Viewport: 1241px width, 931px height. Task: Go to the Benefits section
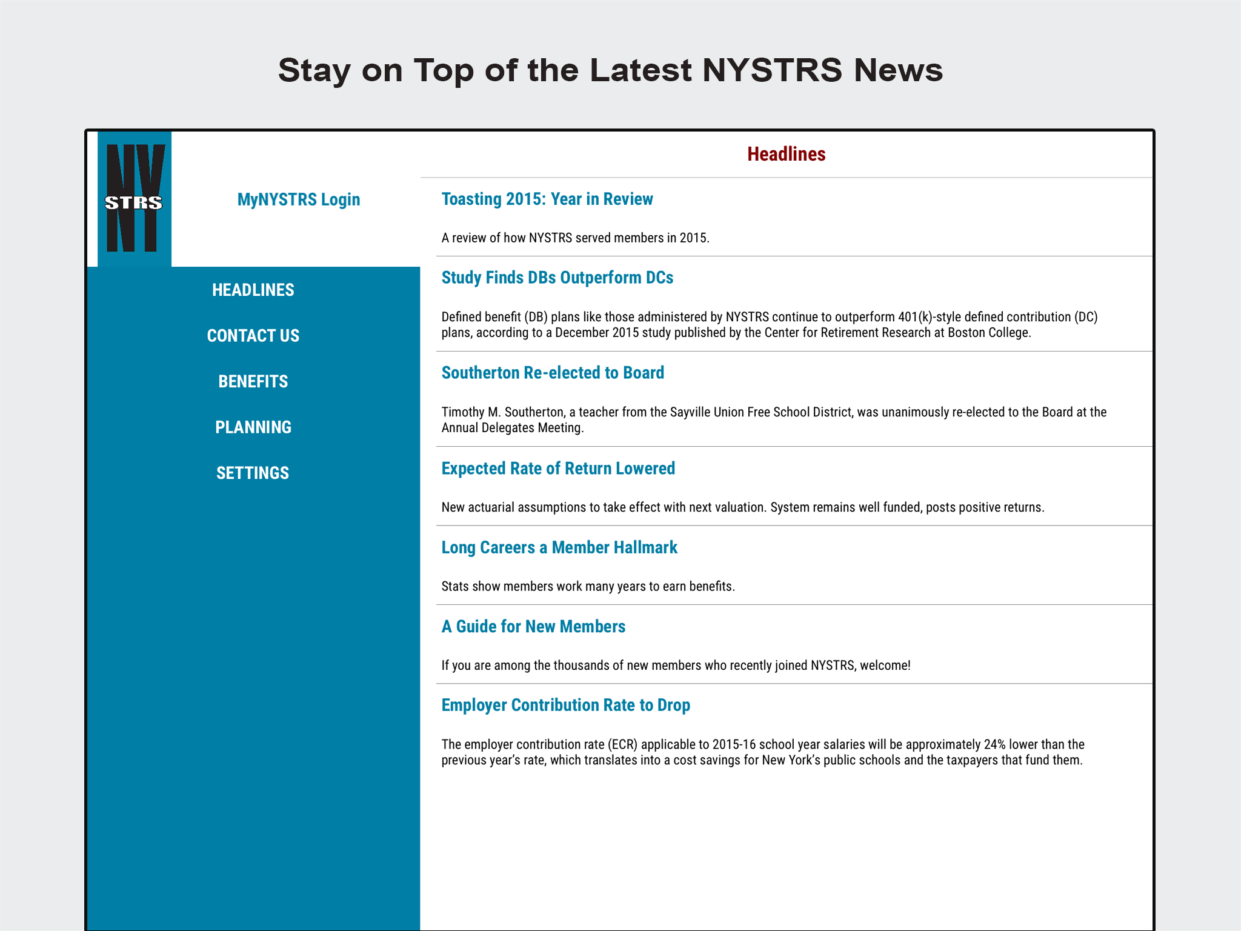click(253, 381)
